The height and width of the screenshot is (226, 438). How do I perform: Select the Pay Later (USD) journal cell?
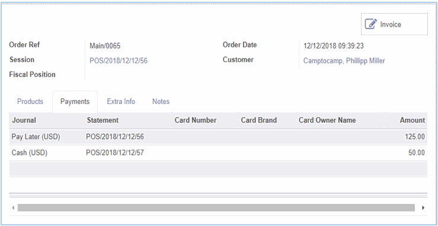coord(36,137)
